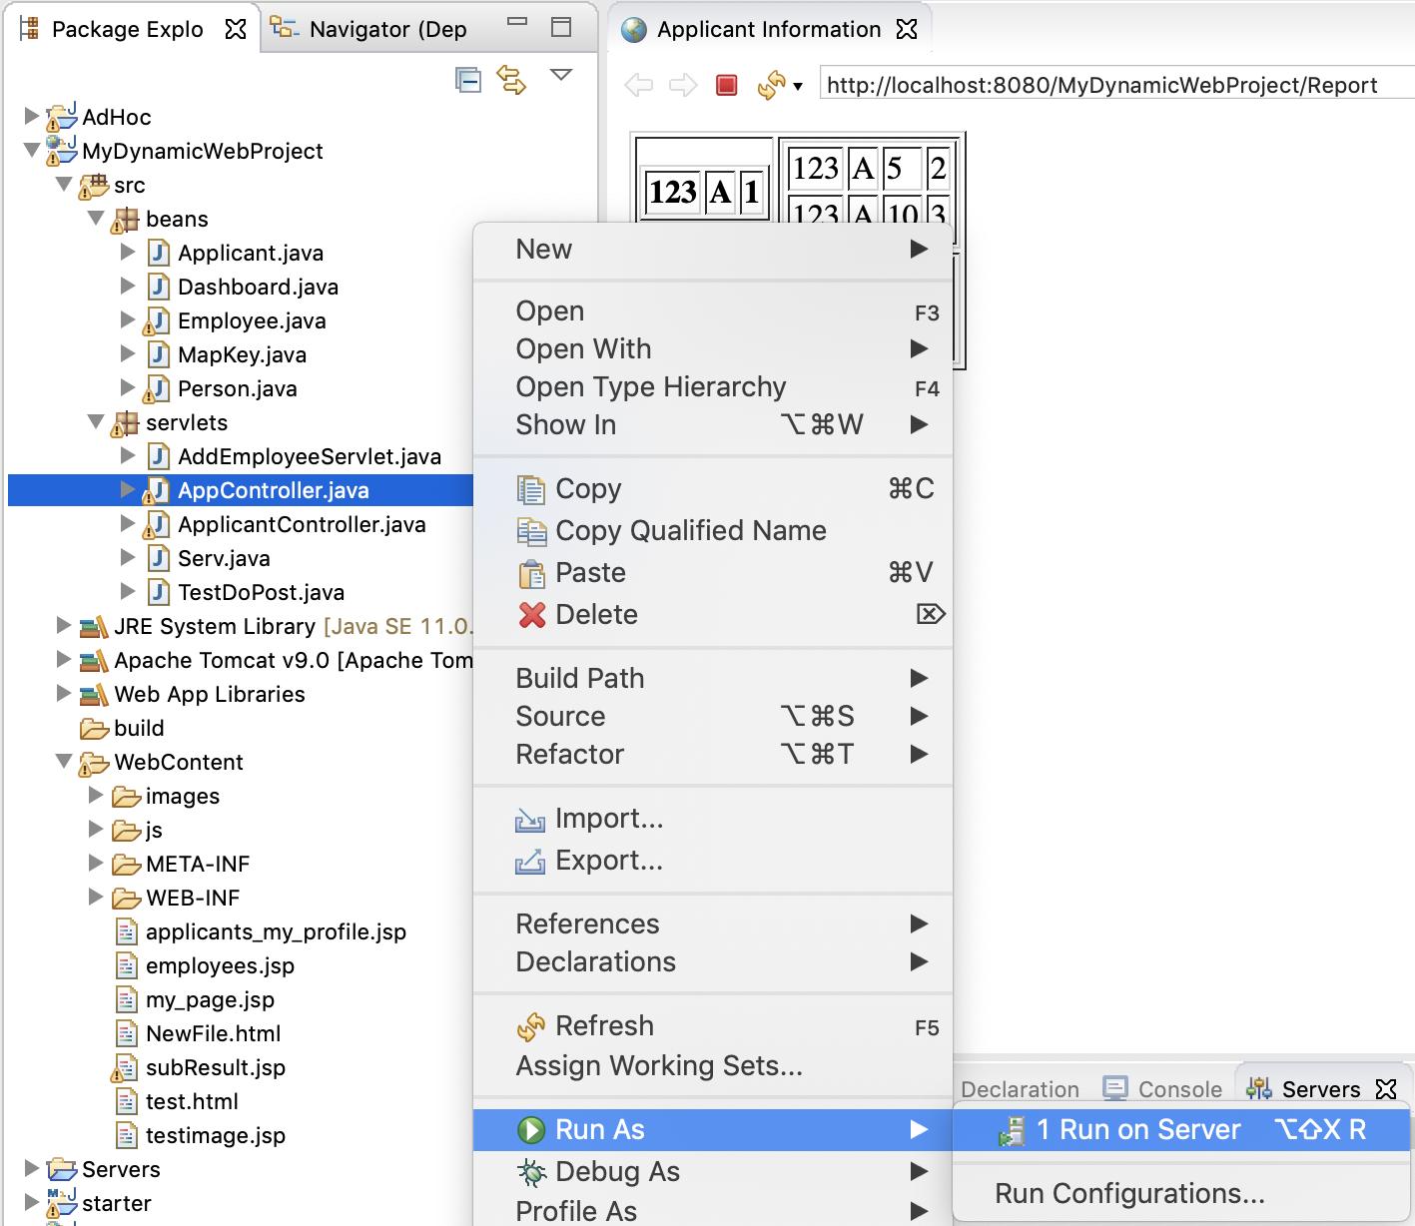Select Applicant.java in the Package Explorer tree
Screen dimensions: 1415x1226
pyautogui.click(x=250, y=253)
